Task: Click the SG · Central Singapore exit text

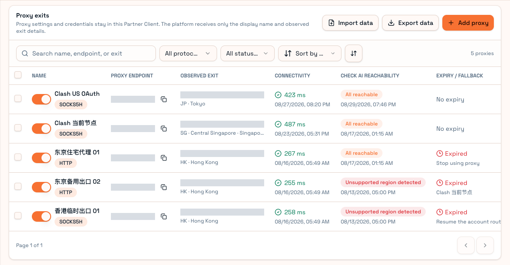Action: (222, 133)
